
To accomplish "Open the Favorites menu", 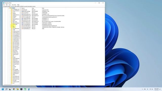I will pyautogui.click(x=14, y=5).
